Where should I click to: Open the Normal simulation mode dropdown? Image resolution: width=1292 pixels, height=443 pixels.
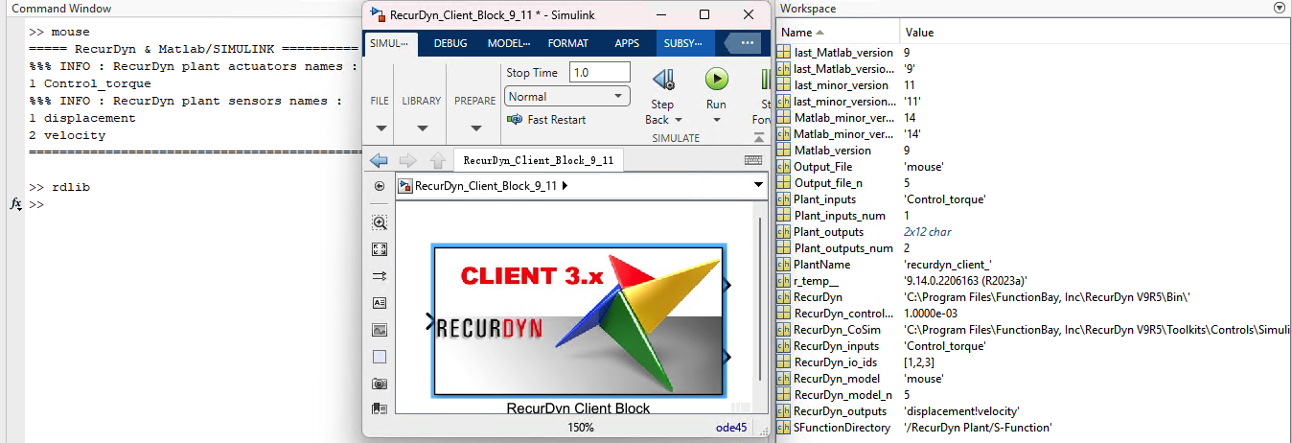click(566, 96)
